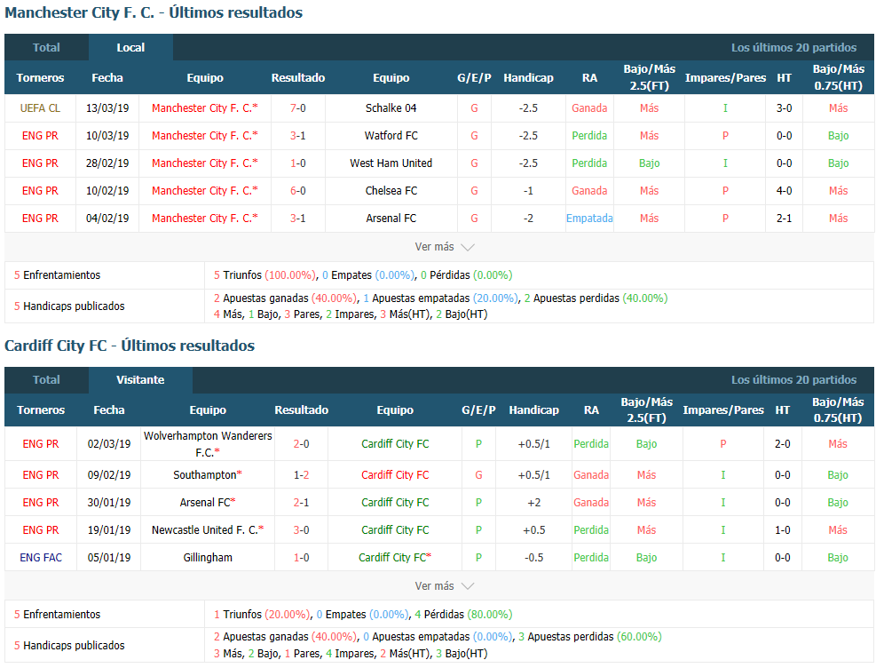The image size is (884, 668).
Task: Click the 1-0 result versus West Ham
Action: pos(297,163)
